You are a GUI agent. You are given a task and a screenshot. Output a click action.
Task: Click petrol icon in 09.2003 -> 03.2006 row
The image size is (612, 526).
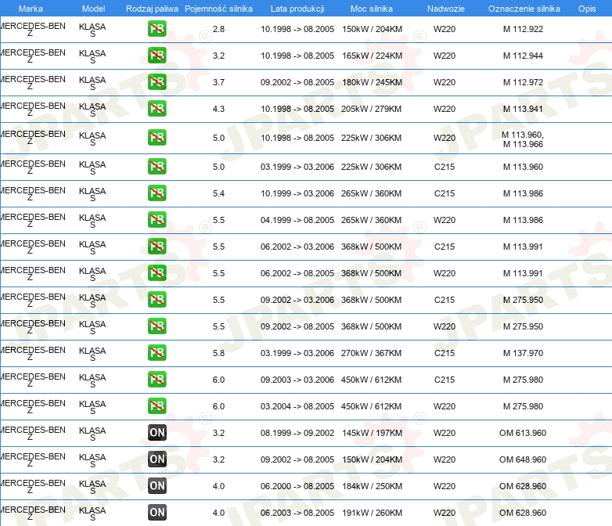pos(157,379)
